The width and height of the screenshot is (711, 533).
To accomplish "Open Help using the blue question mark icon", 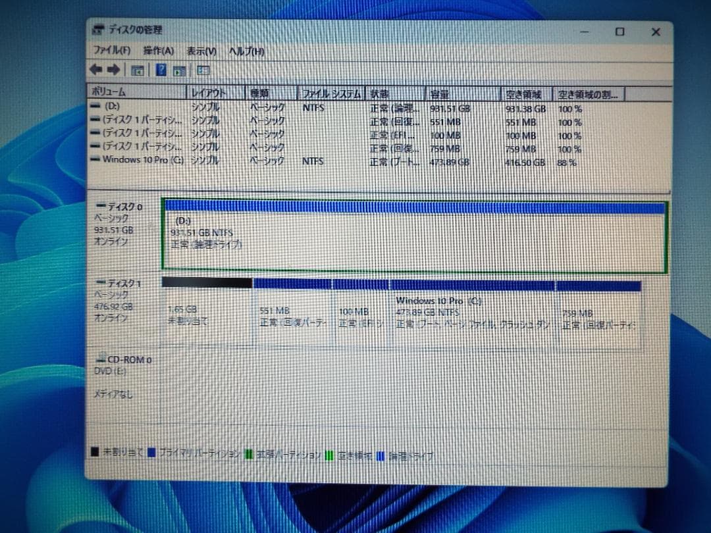I will pyautogui.click(x=160, y=70).
